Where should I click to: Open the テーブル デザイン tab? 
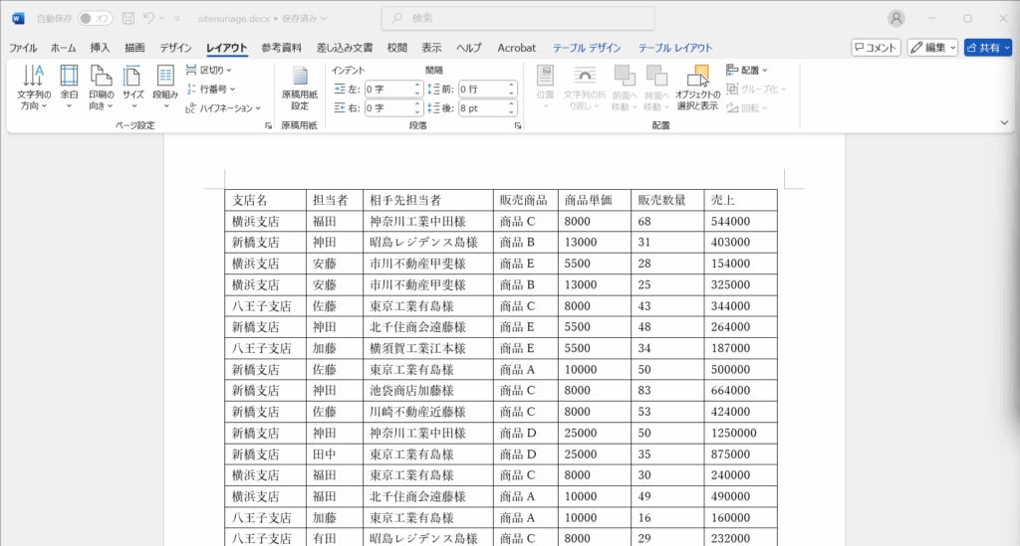click(x=587, y=48)
